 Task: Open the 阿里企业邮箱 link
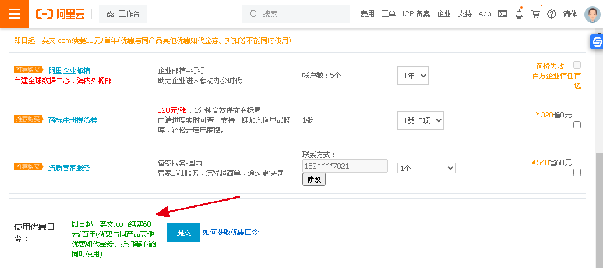69,70
